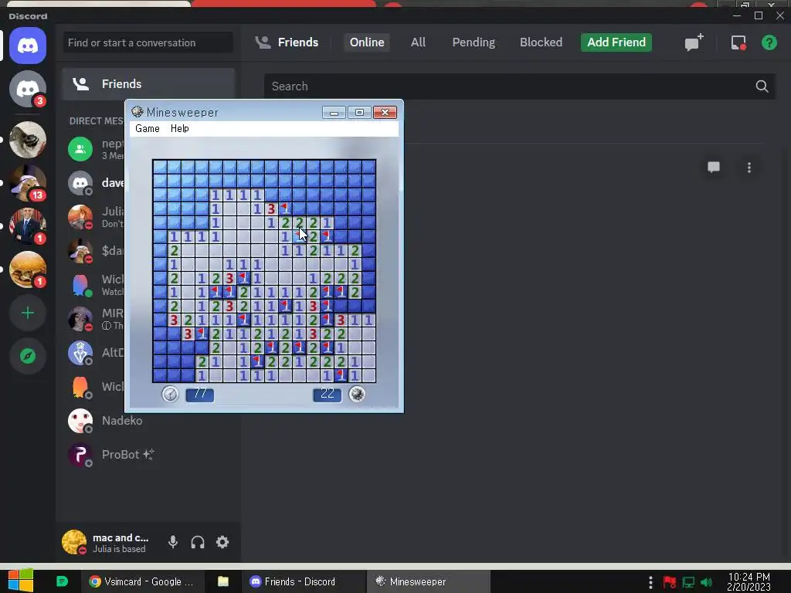Open Discord help question mark icon
The width and height of the screenshot is (791, 593).
769,42
